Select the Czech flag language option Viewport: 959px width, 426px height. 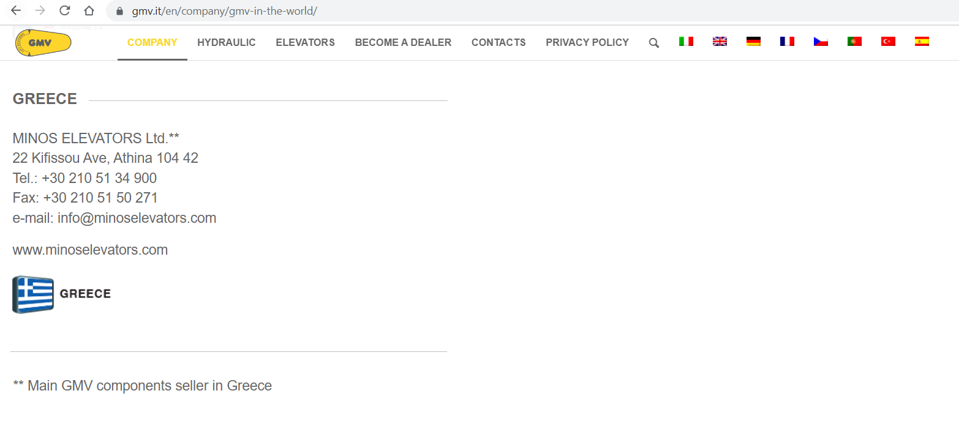click(x=821, y=42)
